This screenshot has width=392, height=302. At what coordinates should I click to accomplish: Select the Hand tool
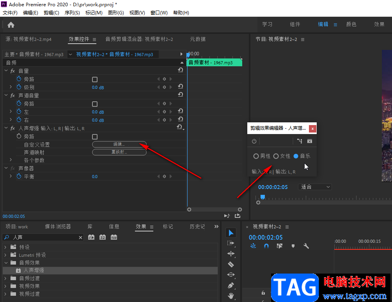click(231, 296)
